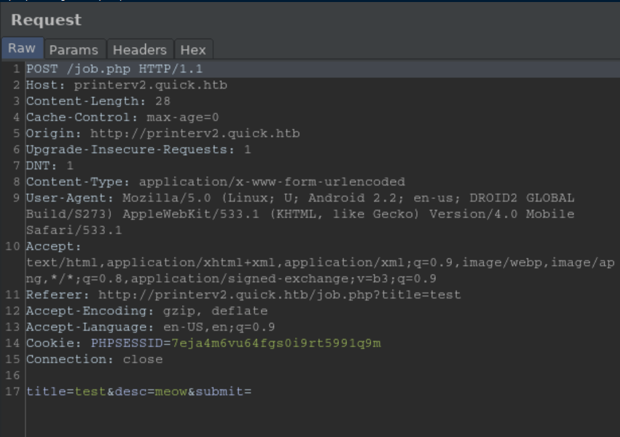Click the DNT: 1 header line

pyautogui.click(x=50, y=166)
